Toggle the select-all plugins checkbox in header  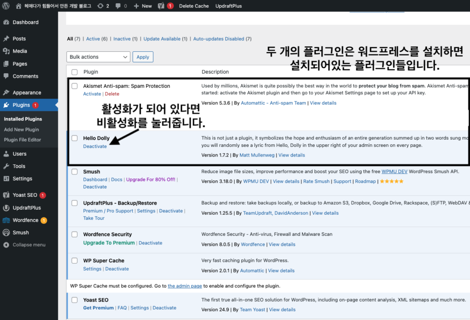(x=75, y=72)
